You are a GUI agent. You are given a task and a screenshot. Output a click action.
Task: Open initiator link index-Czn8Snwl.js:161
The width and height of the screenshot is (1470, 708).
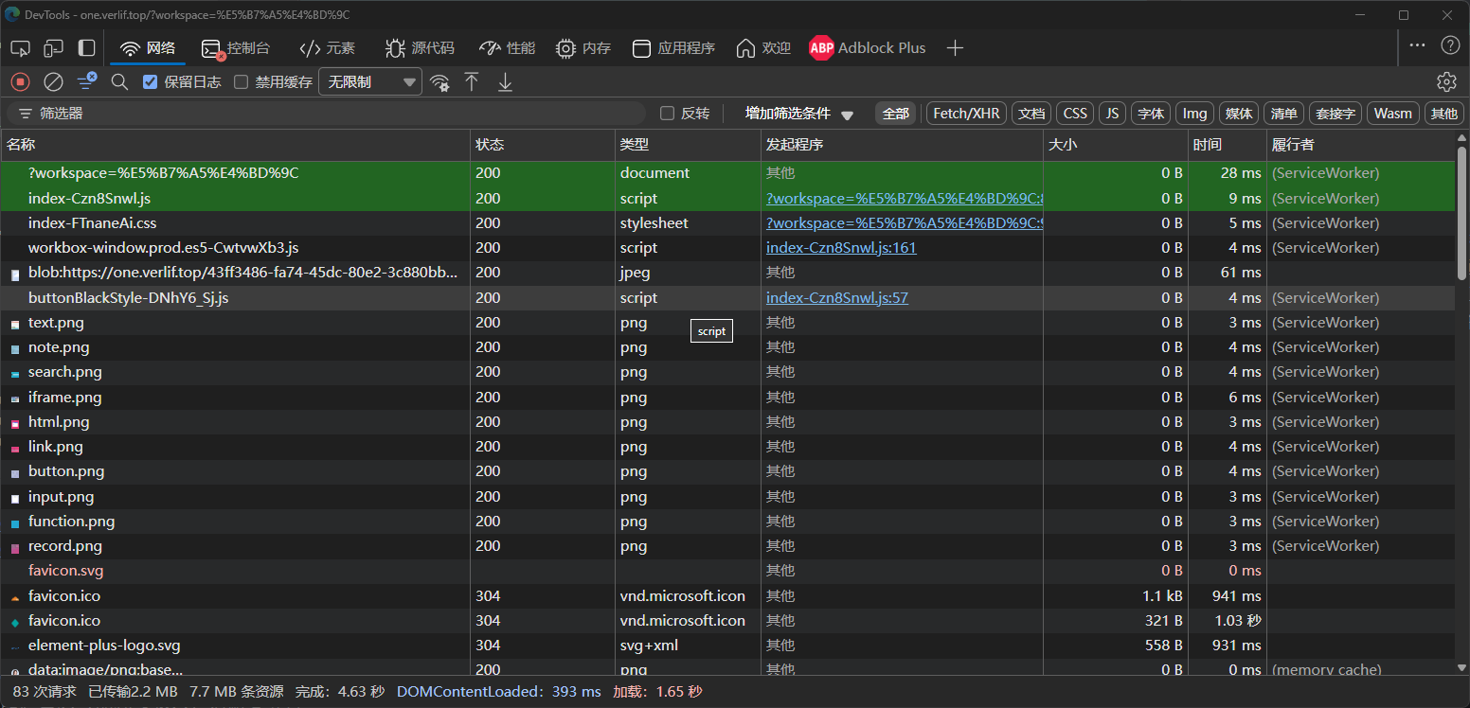click(x=841, y=248)
